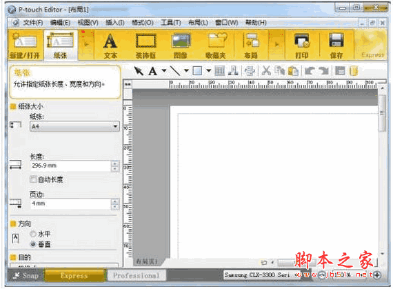Zoom out with the minus icon
Viewport: 393px width, 289px height.
coord(322,275)
